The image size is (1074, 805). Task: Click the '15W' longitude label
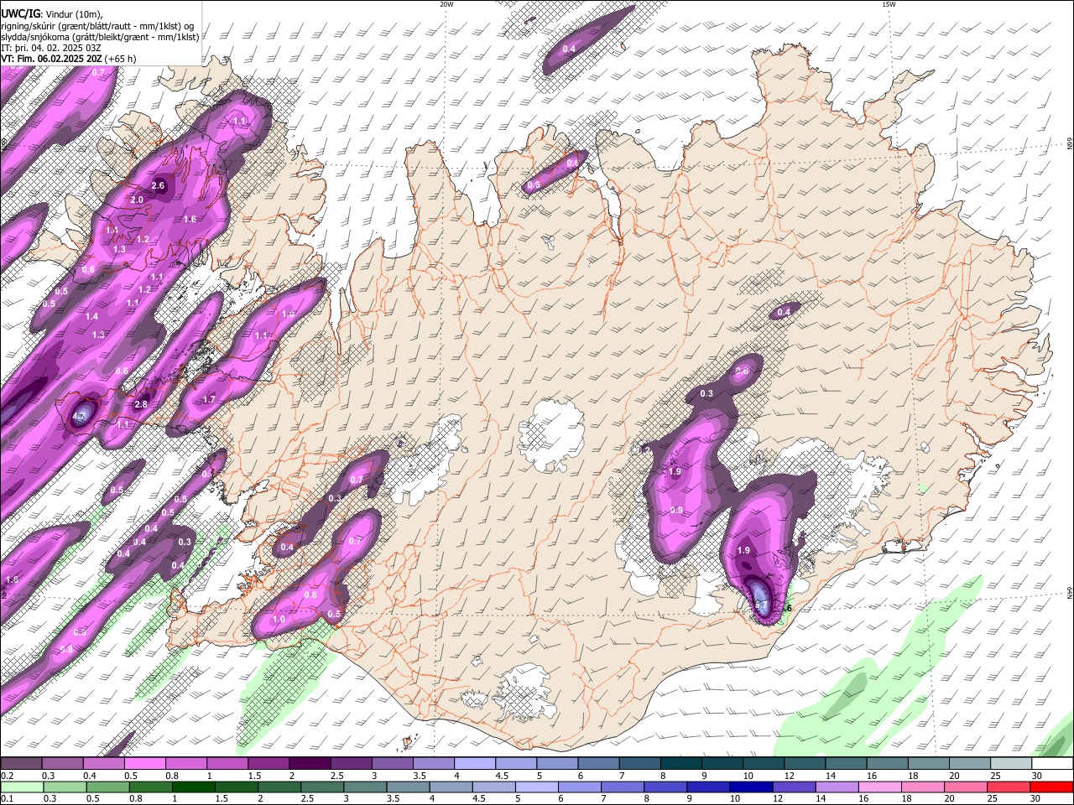[889, 4]
